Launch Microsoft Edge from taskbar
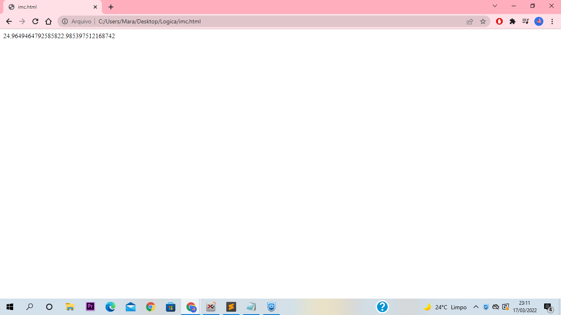 (x=110, y=307)
